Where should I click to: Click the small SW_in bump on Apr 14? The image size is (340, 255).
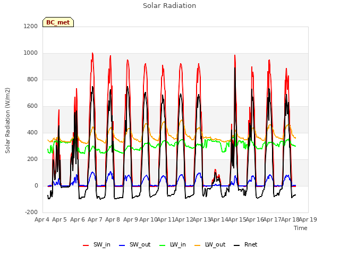[215, 170]
